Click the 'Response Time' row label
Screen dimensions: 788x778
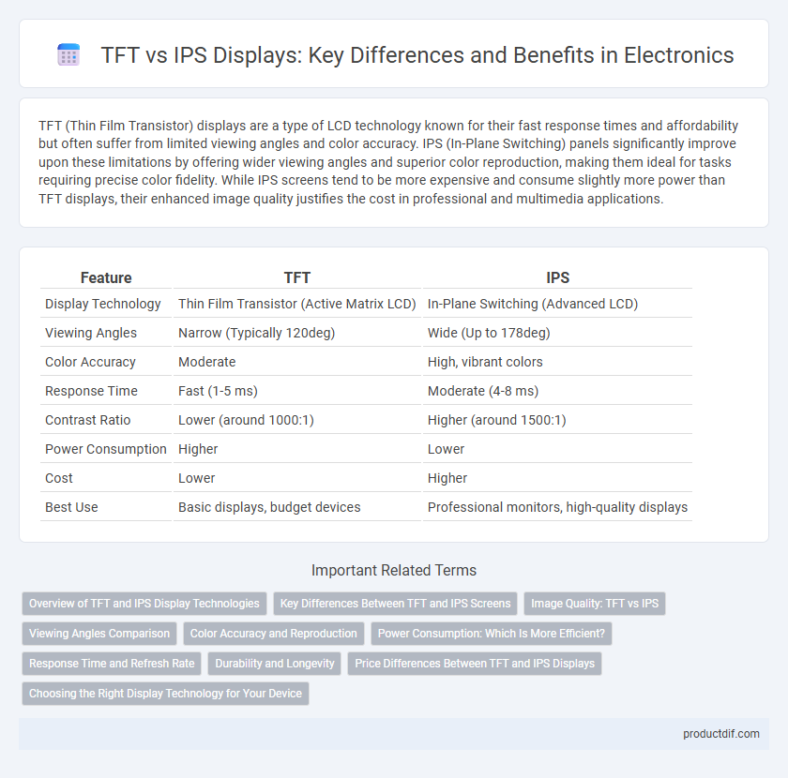91,391
